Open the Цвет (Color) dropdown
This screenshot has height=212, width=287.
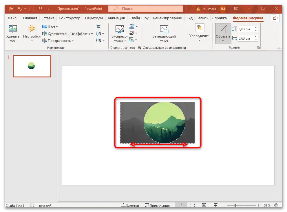point(51,26)
